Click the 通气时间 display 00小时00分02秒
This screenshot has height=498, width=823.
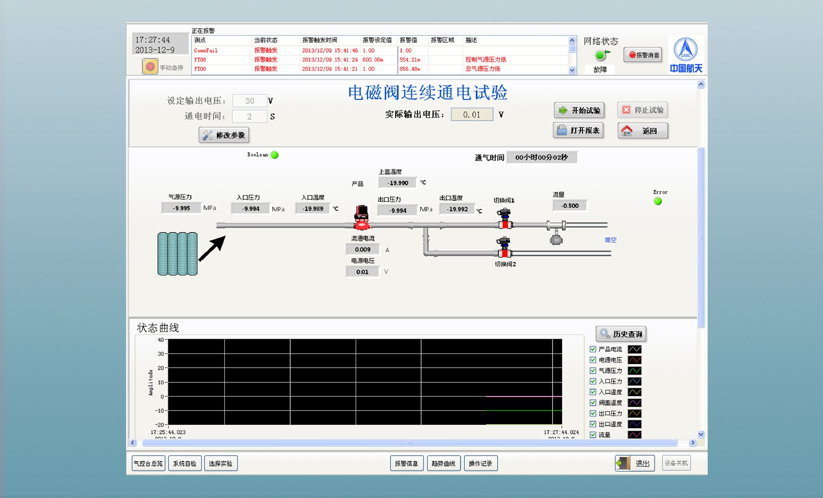tap(542, 157)
